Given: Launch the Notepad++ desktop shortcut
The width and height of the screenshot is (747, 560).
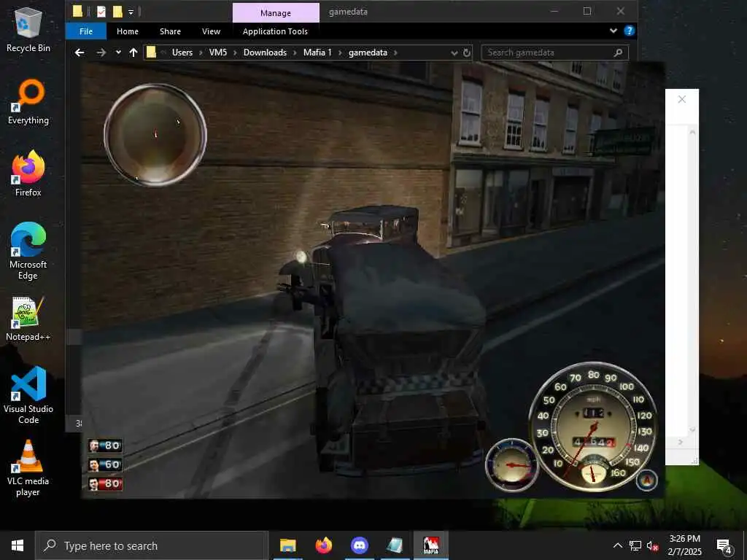Looking at the screenshot, I should point(28,319).
